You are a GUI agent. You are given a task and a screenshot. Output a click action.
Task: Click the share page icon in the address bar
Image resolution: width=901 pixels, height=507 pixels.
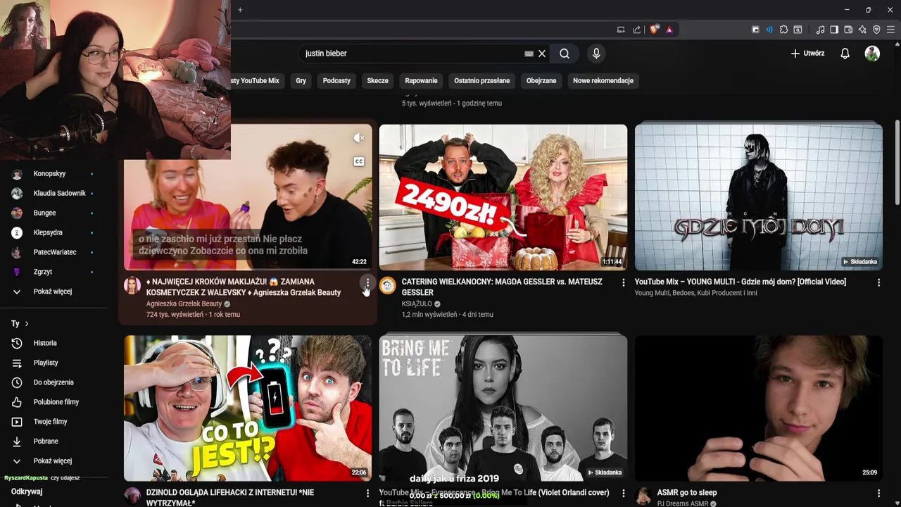tap(637, 30)
